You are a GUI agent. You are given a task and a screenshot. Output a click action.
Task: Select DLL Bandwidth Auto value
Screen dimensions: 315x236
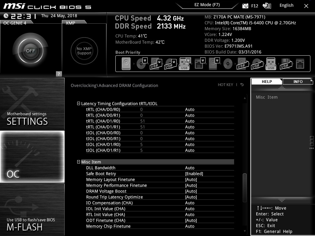click(189, 168)
